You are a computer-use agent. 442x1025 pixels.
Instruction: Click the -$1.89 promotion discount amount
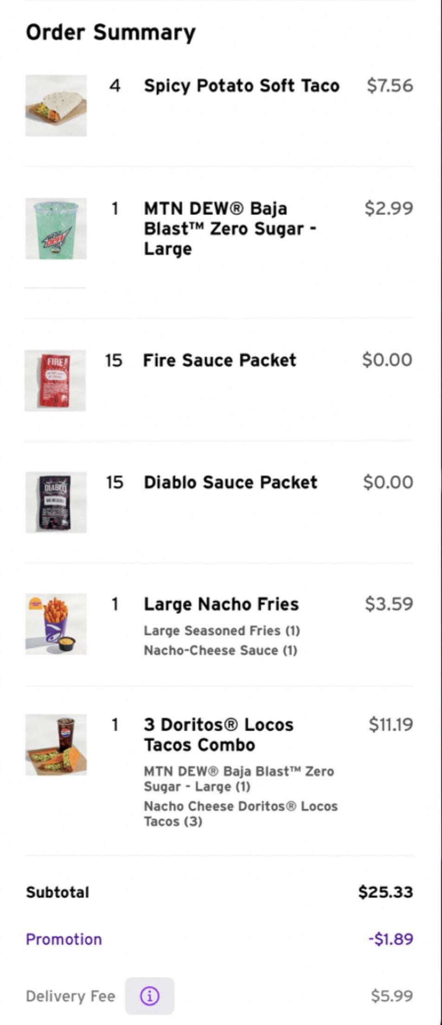coord(391,939)
